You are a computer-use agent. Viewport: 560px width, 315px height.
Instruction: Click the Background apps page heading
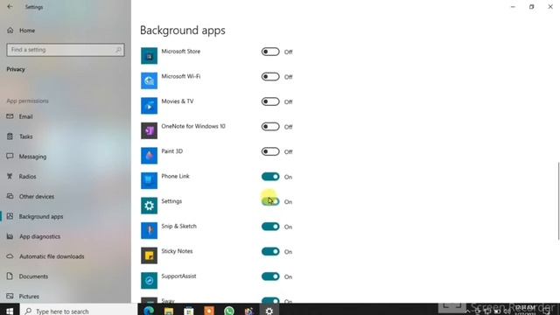coord(183,31)
